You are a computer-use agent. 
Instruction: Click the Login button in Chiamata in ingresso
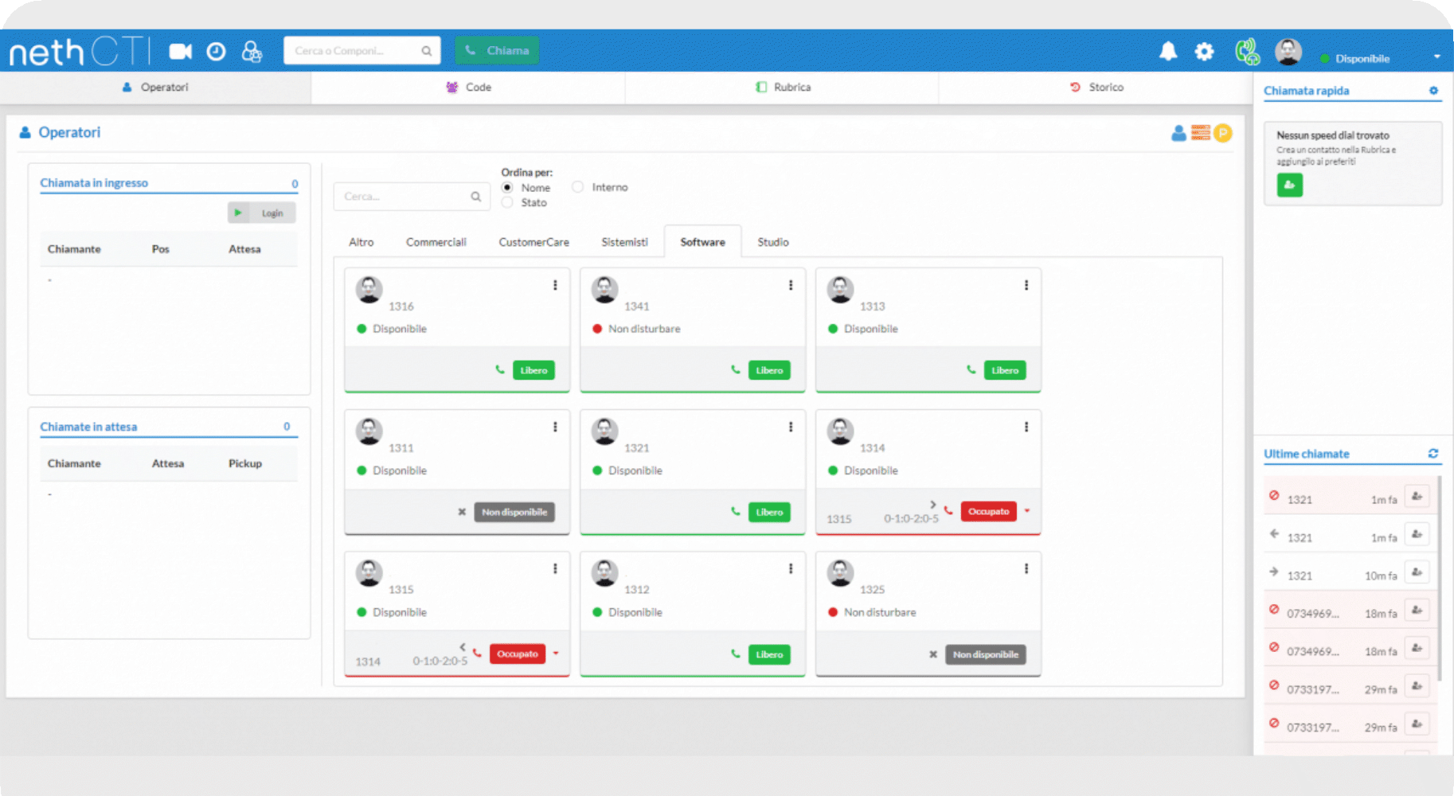[x=262, y=213]
